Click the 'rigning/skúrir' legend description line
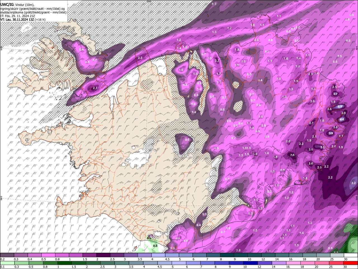Screen dimensions: 358x269 (33, 9)
